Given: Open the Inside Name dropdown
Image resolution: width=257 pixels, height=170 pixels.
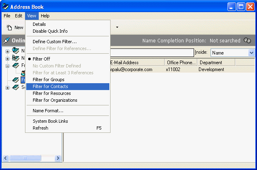Looking at the screenshot, I should (251, 53).
